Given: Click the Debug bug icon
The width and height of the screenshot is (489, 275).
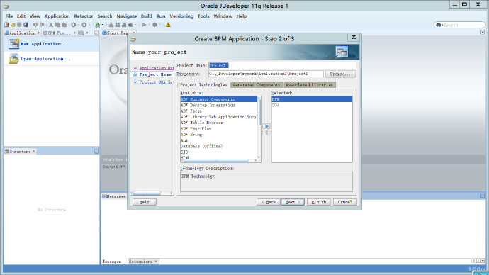Looking at the screenshot, I should pos(154,25).
